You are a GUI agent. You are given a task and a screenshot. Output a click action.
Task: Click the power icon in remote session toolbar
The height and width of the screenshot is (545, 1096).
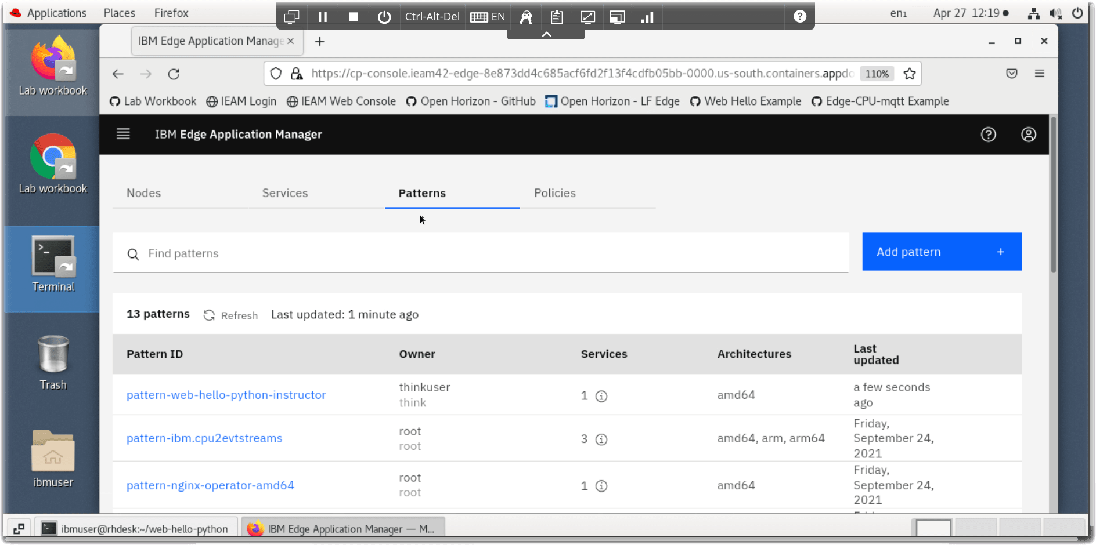384,17
